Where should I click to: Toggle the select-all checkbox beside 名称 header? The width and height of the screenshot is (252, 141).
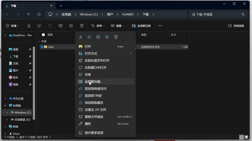click(43, 35)
